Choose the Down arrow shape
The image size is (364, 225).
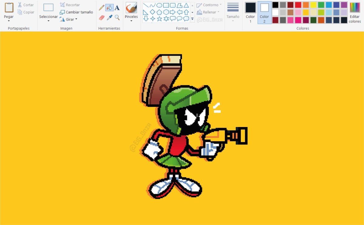coord(146,19)
